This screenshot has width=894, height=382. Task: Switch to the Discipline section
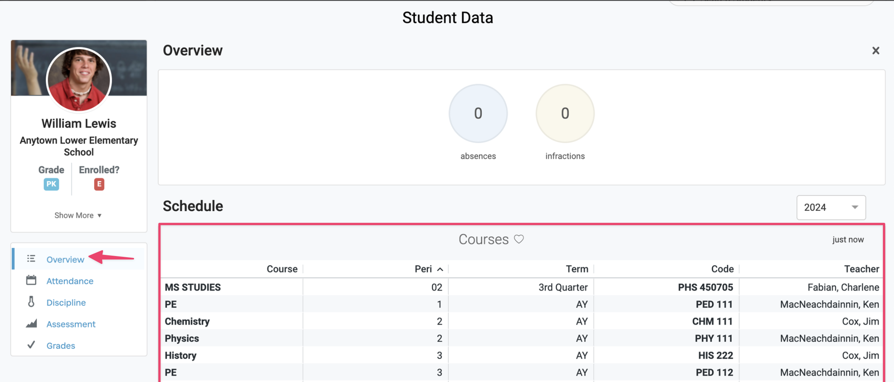pos(66,302)
